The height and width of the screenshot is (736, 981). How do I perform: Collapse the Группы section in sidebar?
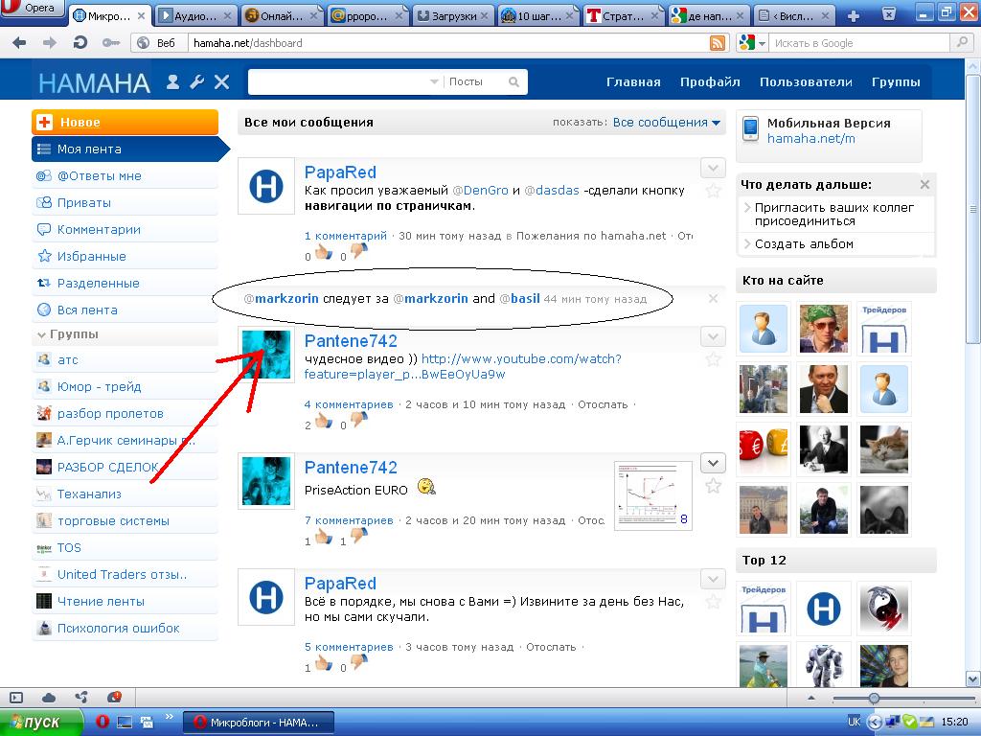pyautogui.click(x=41, y=335)
